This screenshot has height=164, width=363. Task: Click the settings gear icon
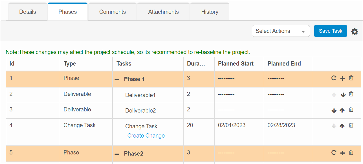(x=355, y=32)
